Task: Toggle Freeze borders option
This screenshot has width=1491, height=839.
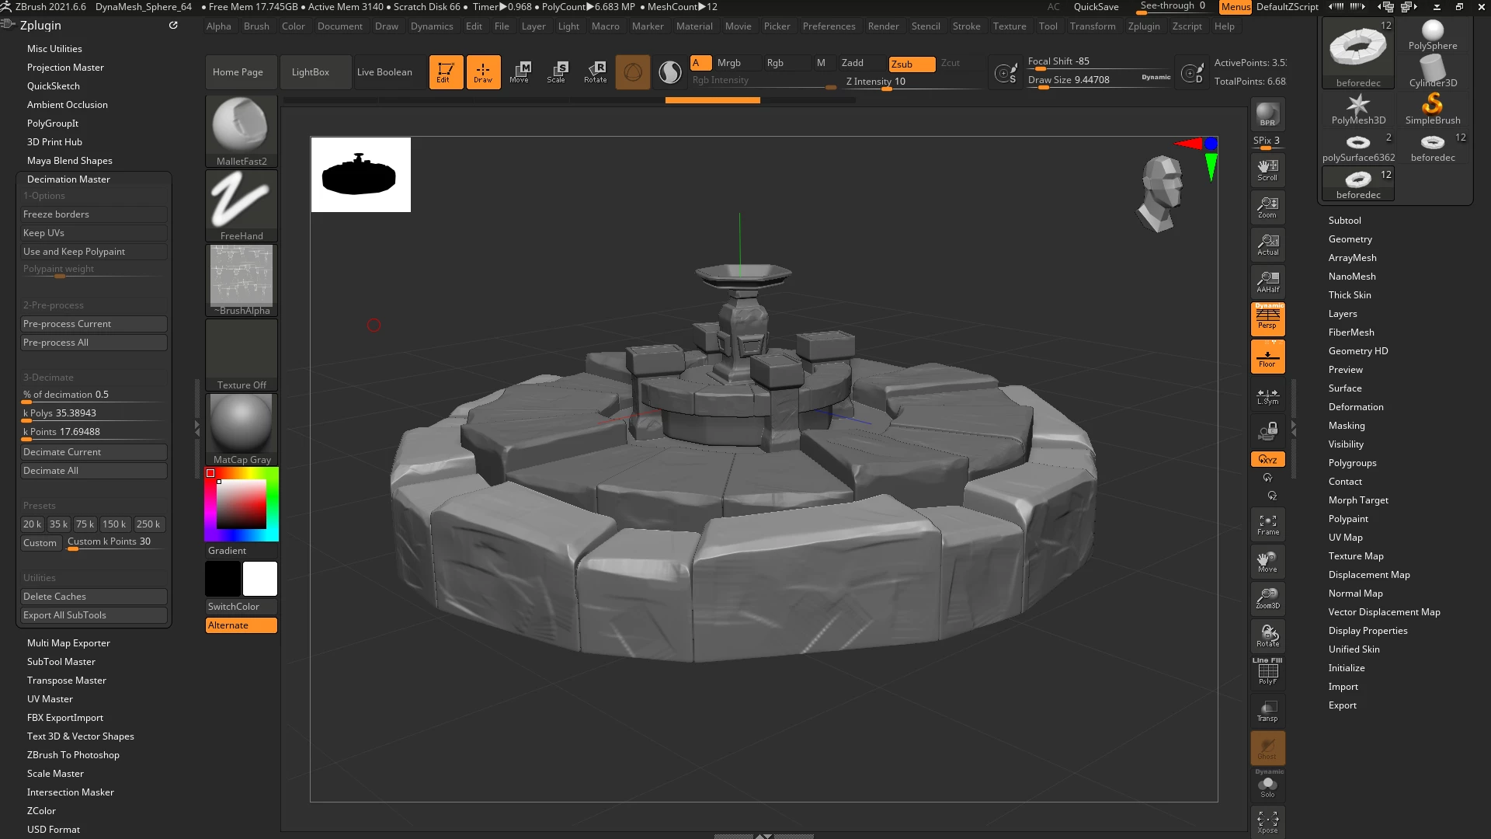Action: (93, 214)
